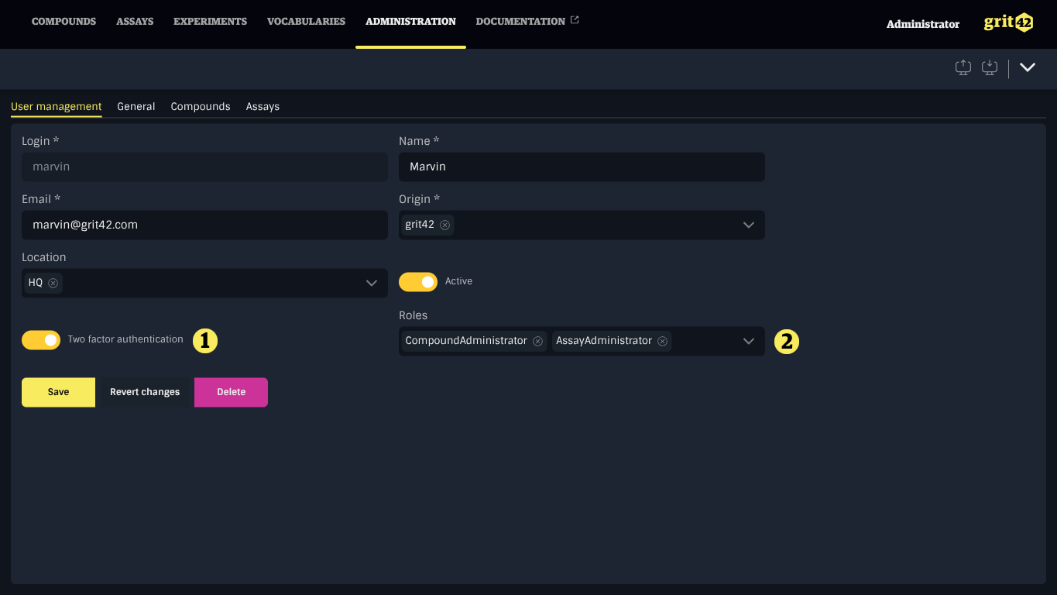Viewport: 1057px width, 595px height.
Task: Click external link icon beside Documentation
Action: [x=575, y=20]
